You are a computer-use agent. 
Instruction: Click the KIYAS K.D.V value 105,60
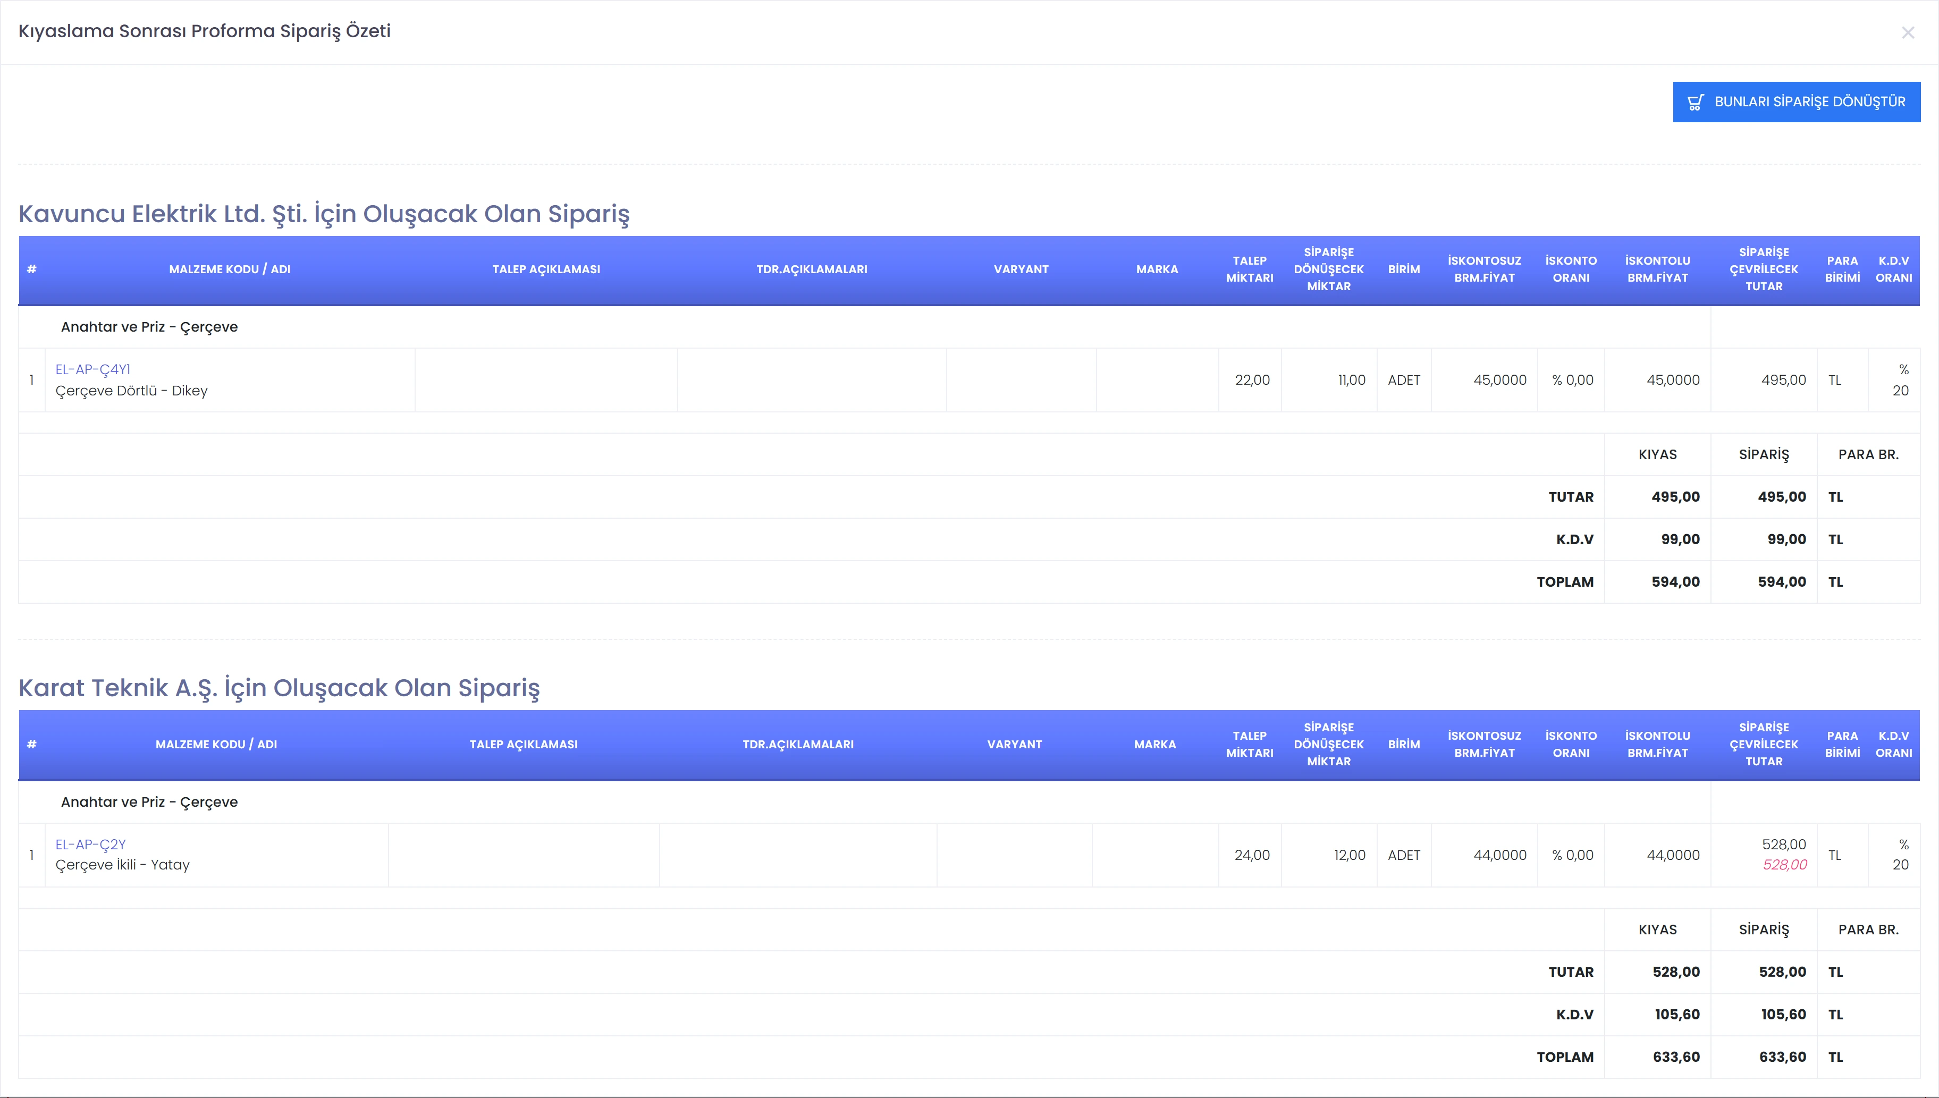pos(1677,1014)
